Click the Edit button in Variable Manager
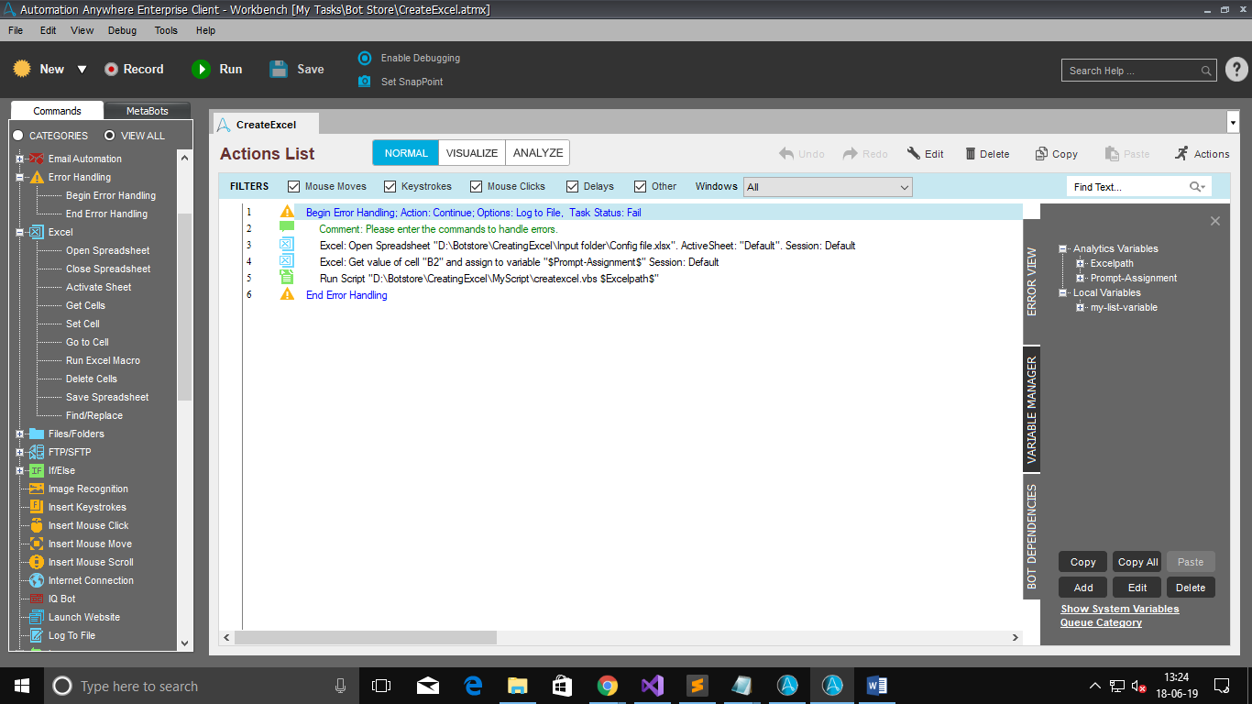 (1137, 588)
